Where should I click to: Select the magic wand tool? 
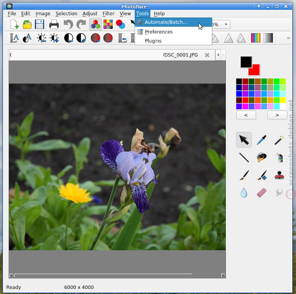pyautogui.click(x=279, y=140)
